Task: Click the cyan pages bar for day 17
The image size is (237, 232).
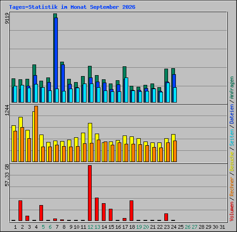Action: [x=126, y=90]
